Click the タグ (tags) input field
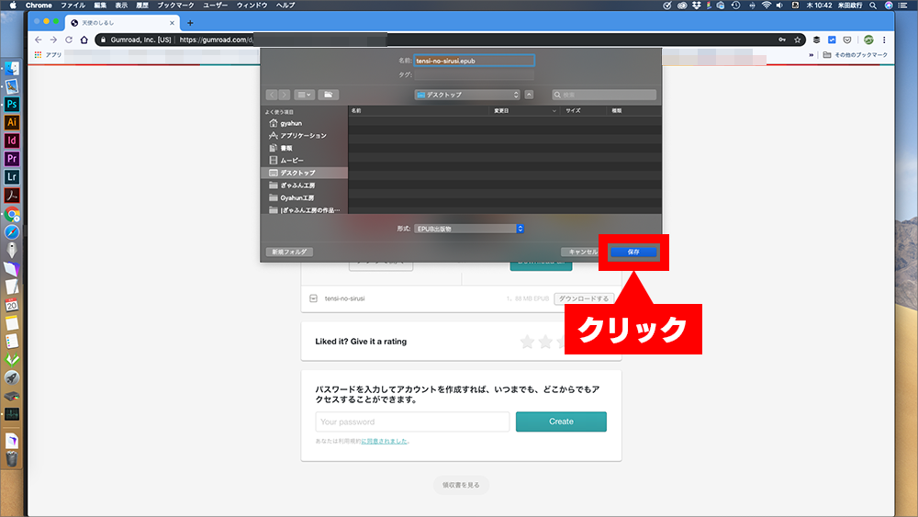 coord(474,75)
